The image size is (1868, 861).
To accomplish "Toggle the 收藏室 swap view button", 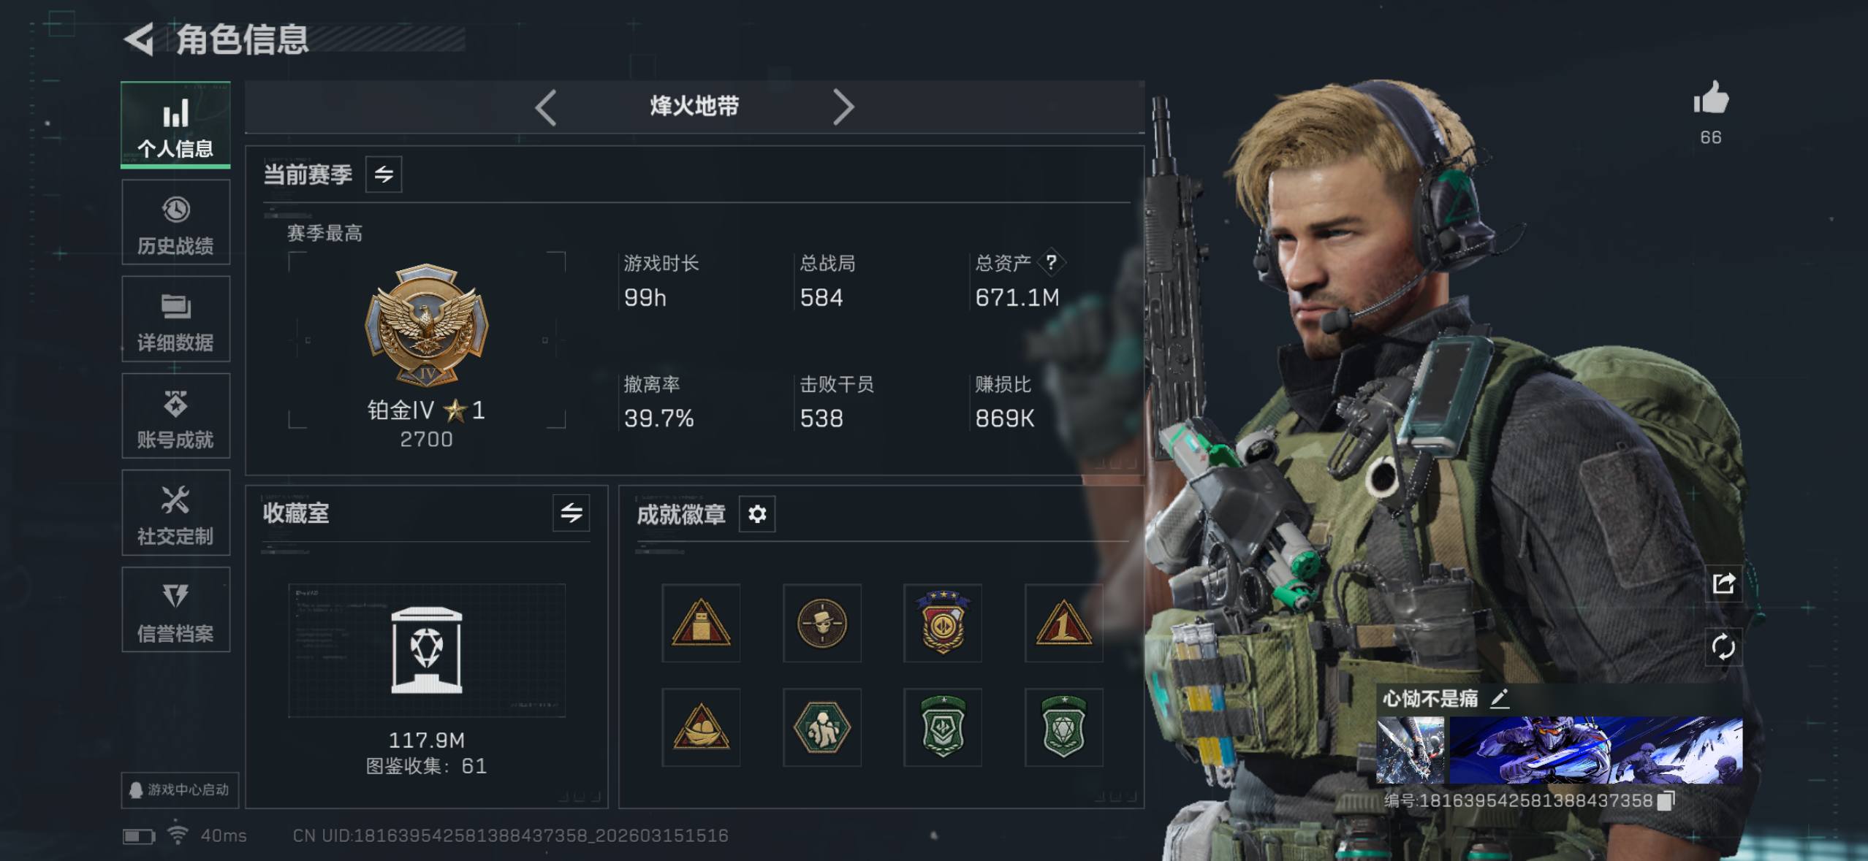I will point(572,513).
